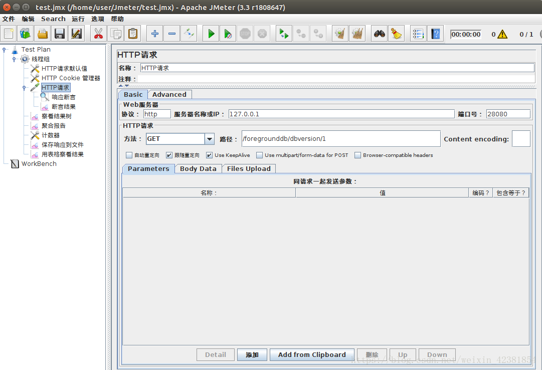The image size is (542, 370).
Task: Toggle the Use KeepAlive checkbox
Action: tap(209, 155)
